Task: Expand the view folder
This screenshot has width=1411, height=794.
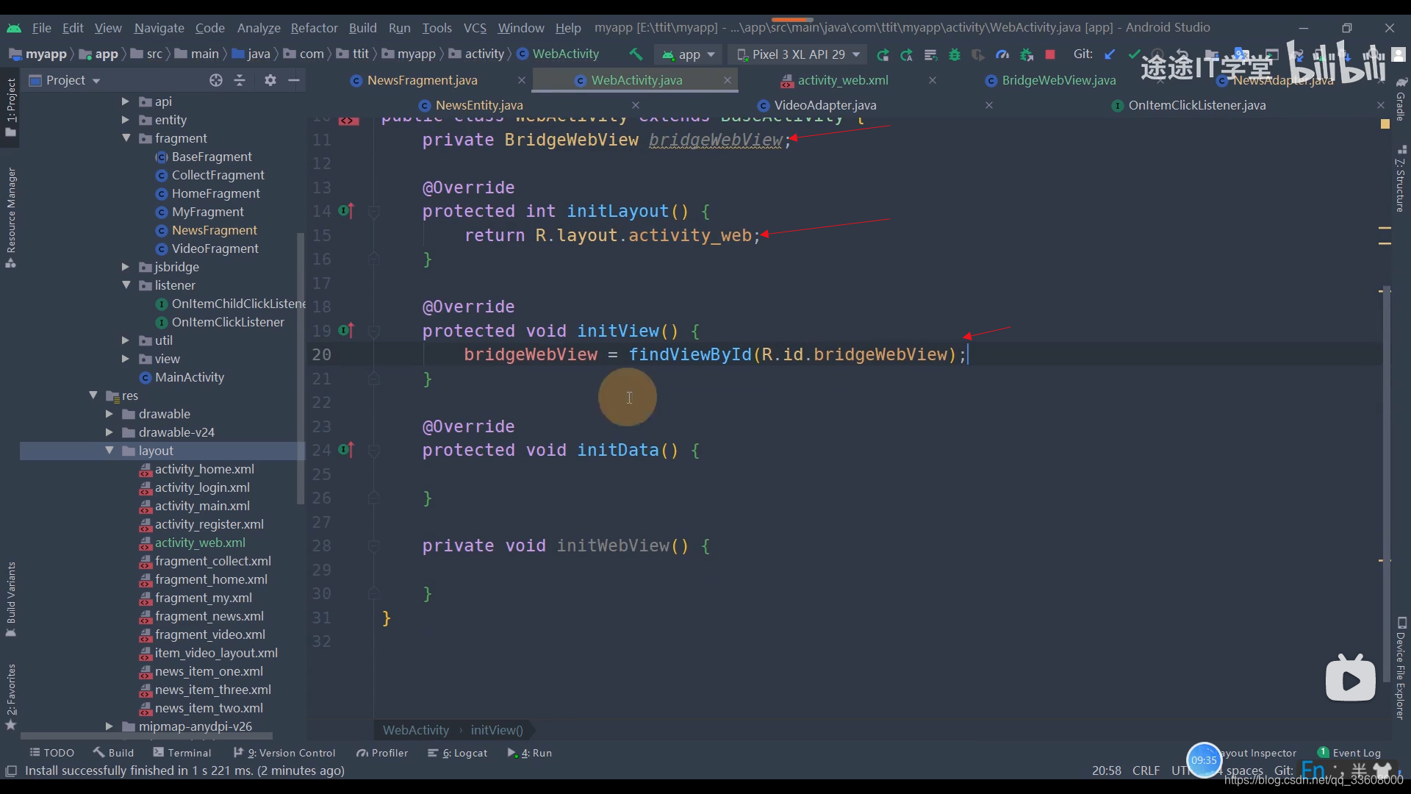Action: pos(125,359)
